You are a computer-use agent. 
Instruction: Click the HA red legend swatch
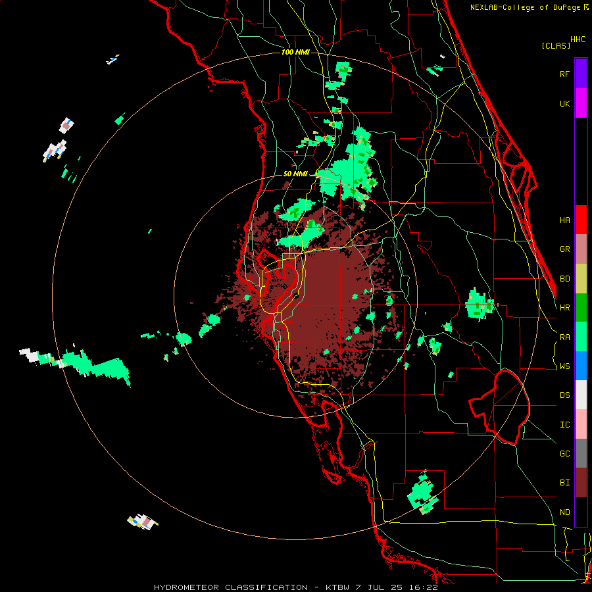[581, 220]
